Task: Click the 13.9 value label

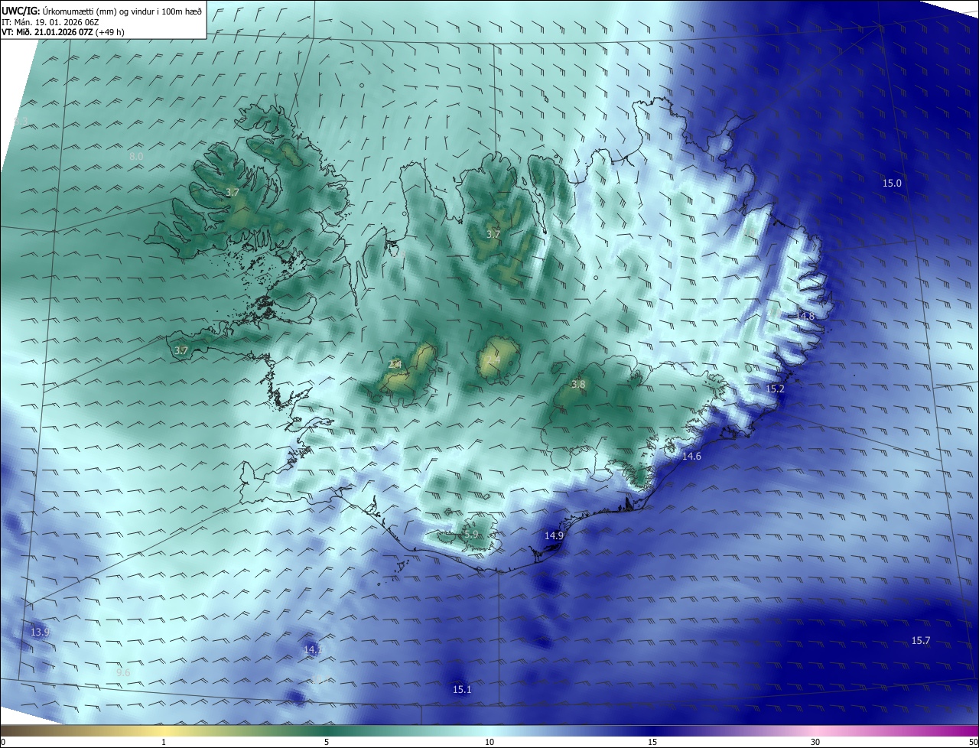Action: click(40, 633)
